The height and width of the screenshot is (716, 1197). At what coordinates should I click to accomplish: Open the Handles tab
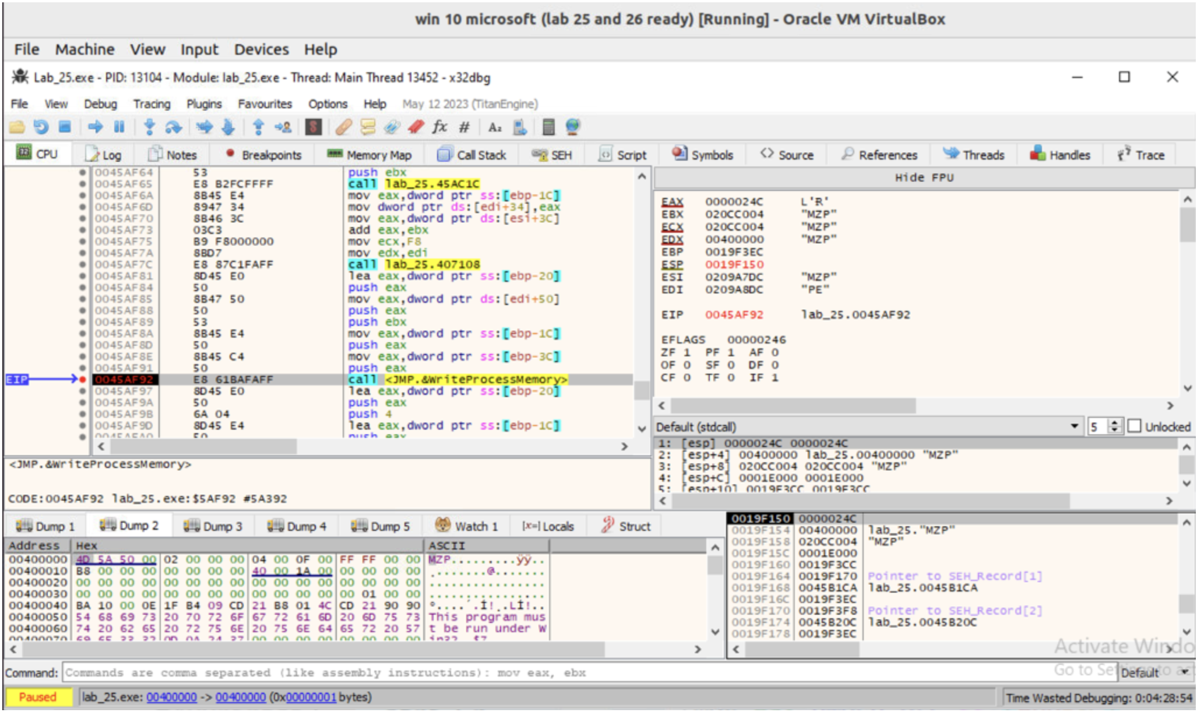pos(1059,155)
